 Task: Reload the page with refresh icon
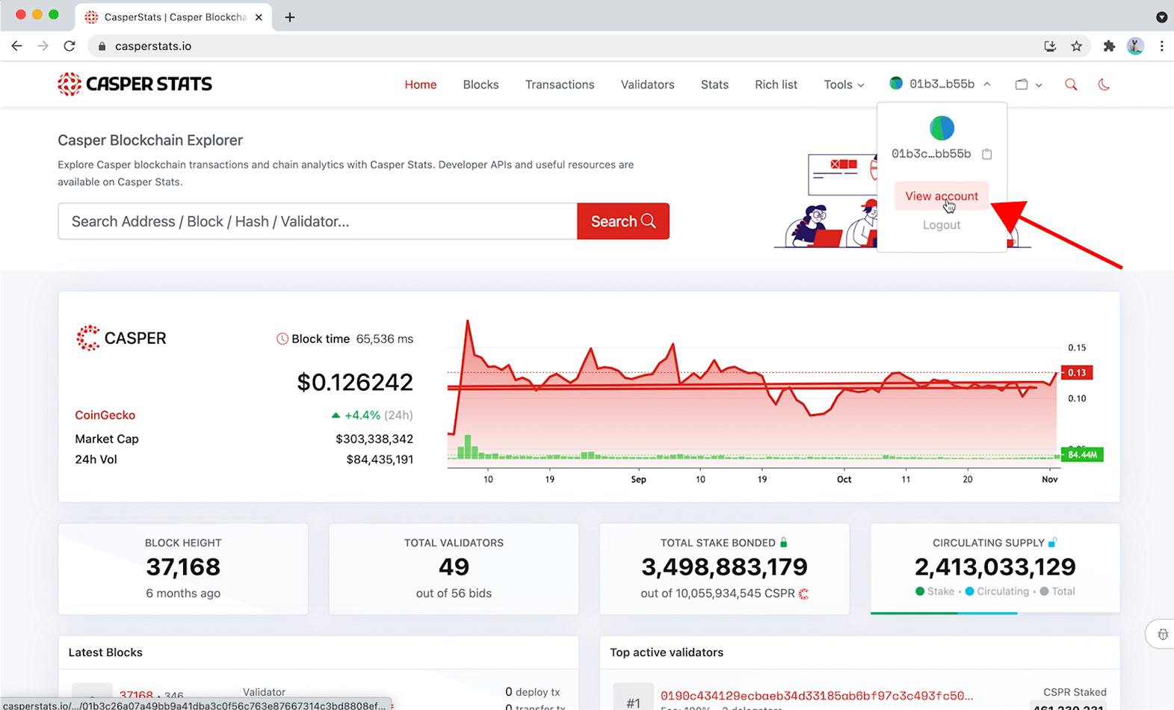[69, 46]
